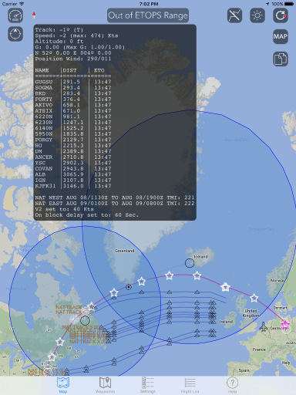The height and width of the screenshot is (395, 296).
Task: Switch to the Flight List tab
Action: (x=190, y=385)
